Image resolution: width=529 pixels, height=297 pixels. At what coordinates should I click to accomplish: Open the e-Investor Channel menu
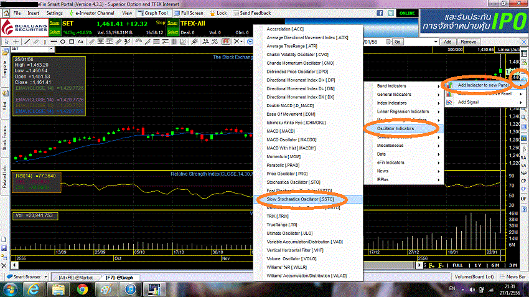click(91, 13)
